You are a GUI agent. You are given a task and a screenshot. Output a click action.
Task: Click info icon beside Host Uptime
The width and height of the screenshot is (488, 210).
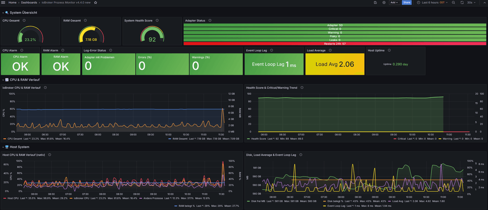389,50
